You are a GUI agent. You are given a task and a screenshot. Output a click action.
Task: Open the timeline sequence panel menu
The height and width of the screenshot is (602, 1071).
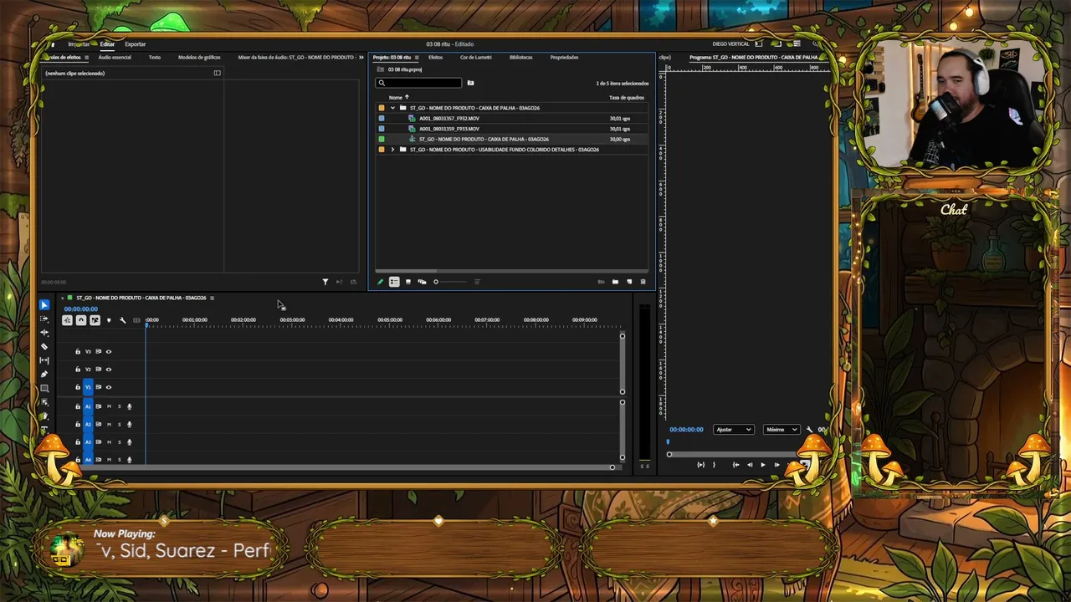212,298
